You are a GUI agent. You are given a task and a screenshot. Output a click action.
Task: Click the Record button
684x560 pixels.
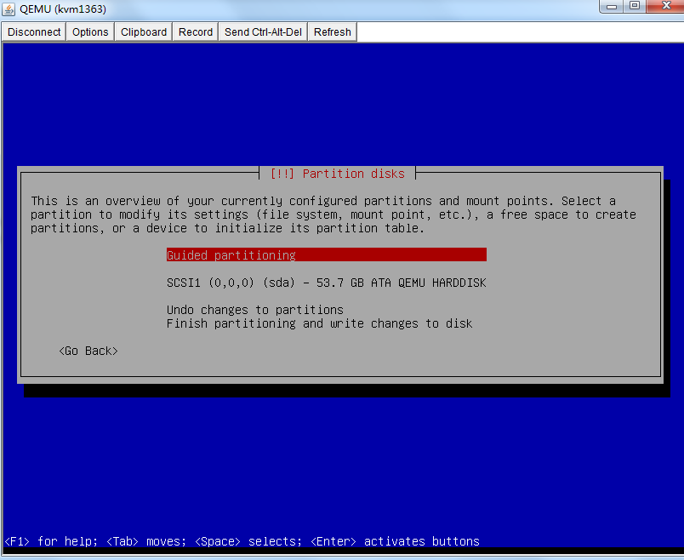point(196,31)
